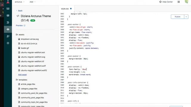Click line number 3895 in gutter

pyautogui.click(x=62, y=48)
